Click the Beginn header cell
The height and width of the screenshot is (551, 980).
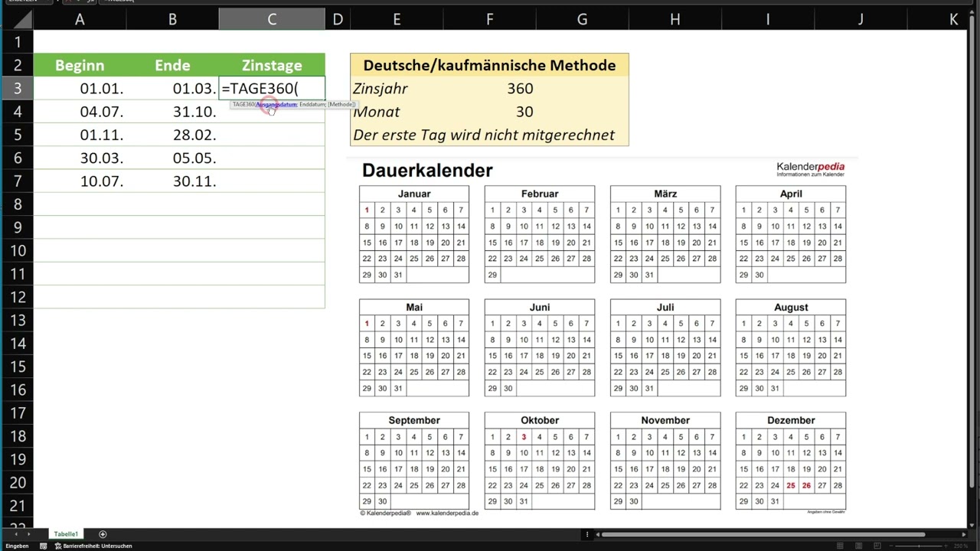click(80, 65)
